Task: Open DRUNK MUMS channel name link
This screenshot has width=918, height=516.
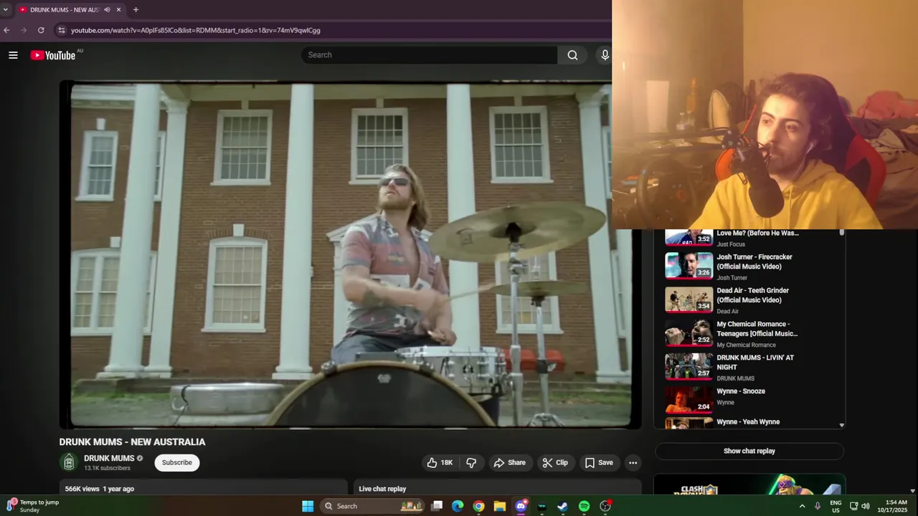Action: tap(109, 459)
